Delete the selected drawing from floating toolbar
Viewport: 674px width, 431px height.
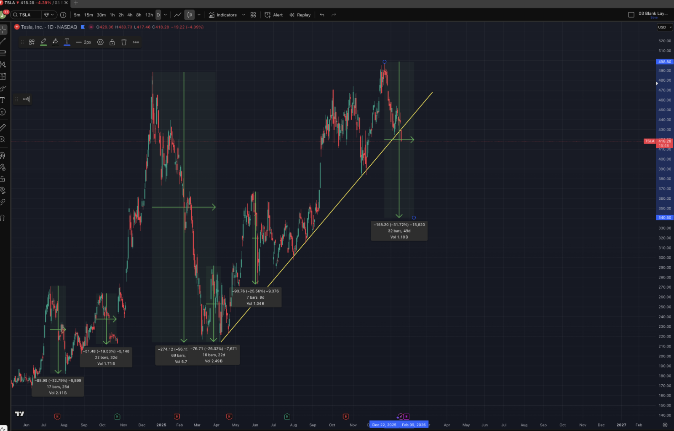pos(124,42)
